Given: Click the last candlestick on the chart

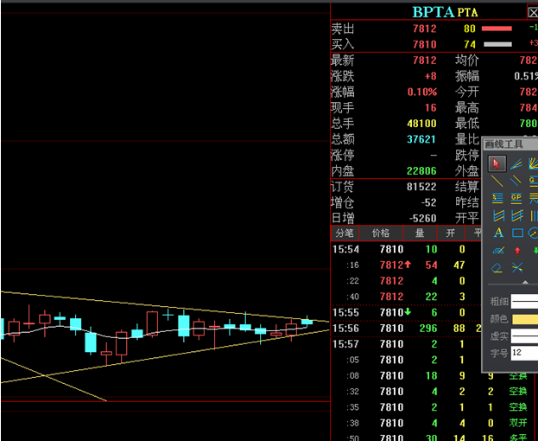Looking at the screenshot, I should coord(307,322).
